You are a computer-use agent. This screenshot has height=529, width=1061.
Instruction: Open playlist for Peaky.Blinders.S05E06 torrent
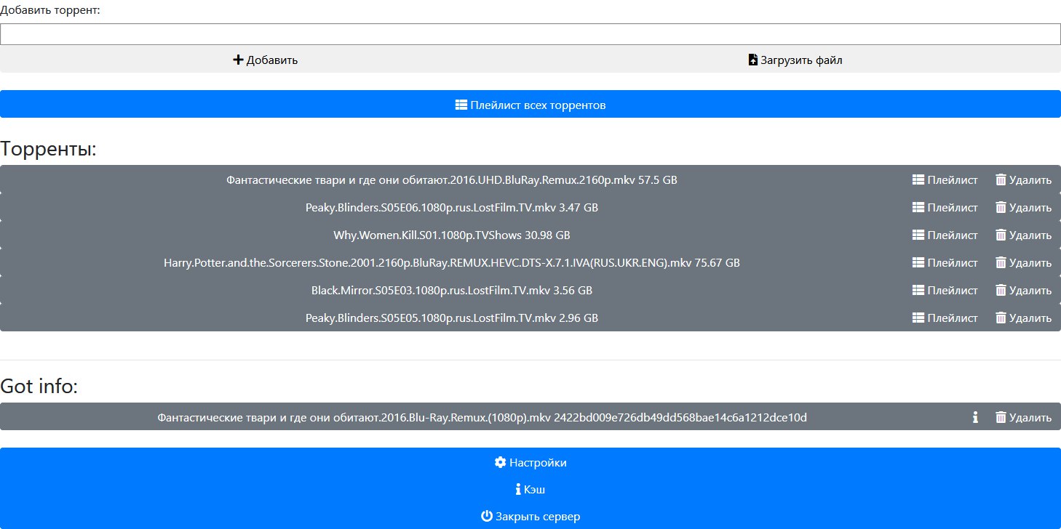[x=945, y=207]
